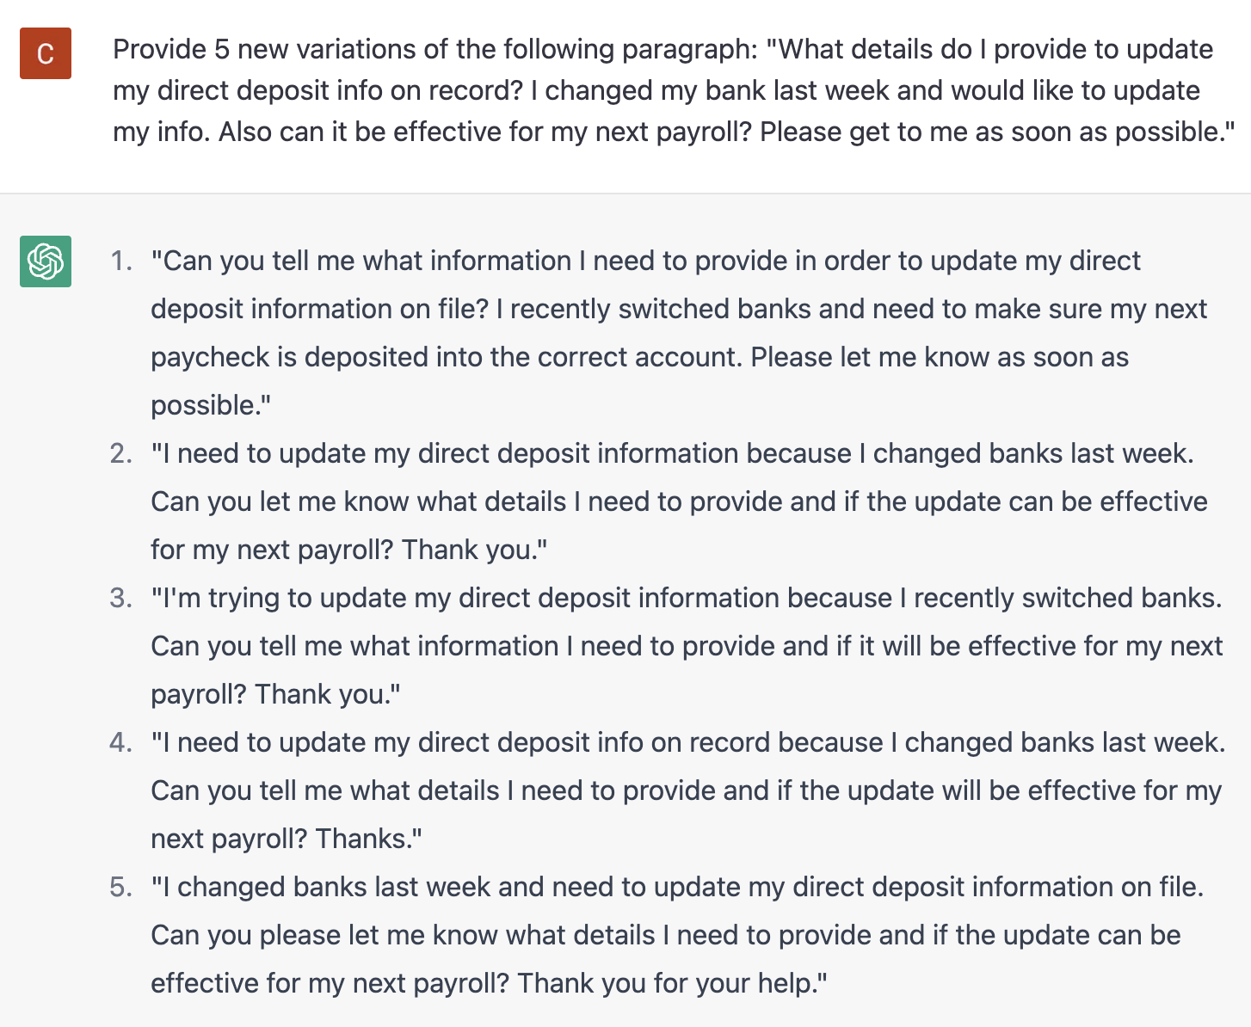Click "payroll? Thank you." in the third variation
The height and width of the screenshot is (1027, 1251).
click(276, 694)
